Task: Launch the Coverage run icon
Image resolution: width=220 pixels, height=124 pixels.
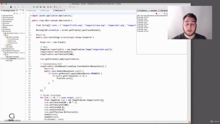Action: pos(41,7)
